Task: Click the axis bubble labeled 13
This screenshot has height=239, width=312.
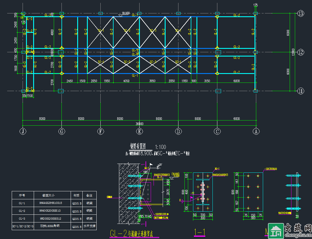Action: coord(301,13)
